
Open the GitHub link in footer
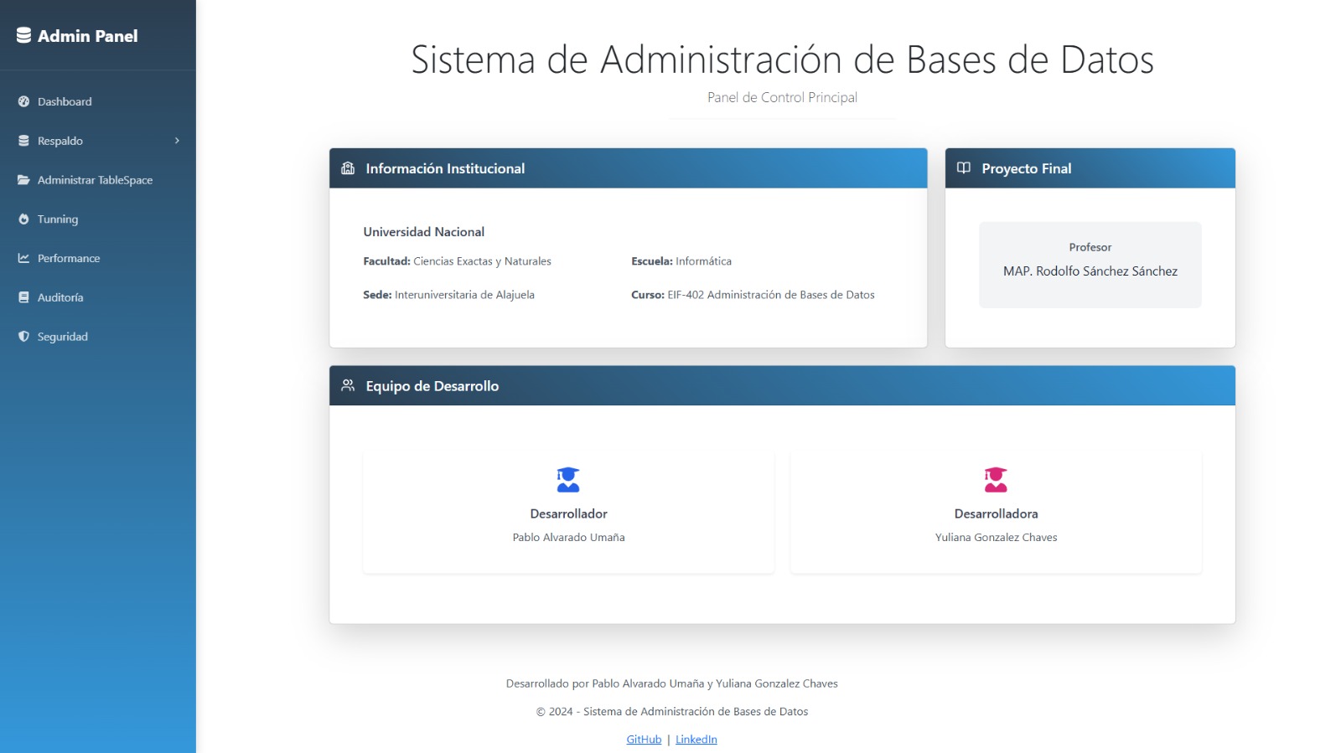pyautogui.click(x=644, y=739)
